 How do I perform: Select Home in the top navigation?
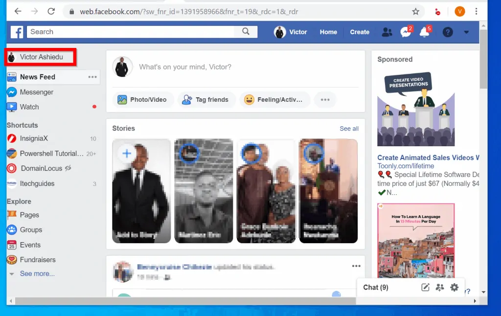tap(328, 32)
